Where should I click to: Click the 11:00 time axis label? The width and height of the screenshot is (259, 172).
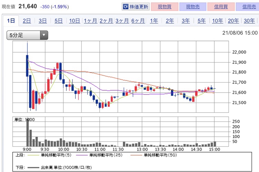click(x=100, y=149)
